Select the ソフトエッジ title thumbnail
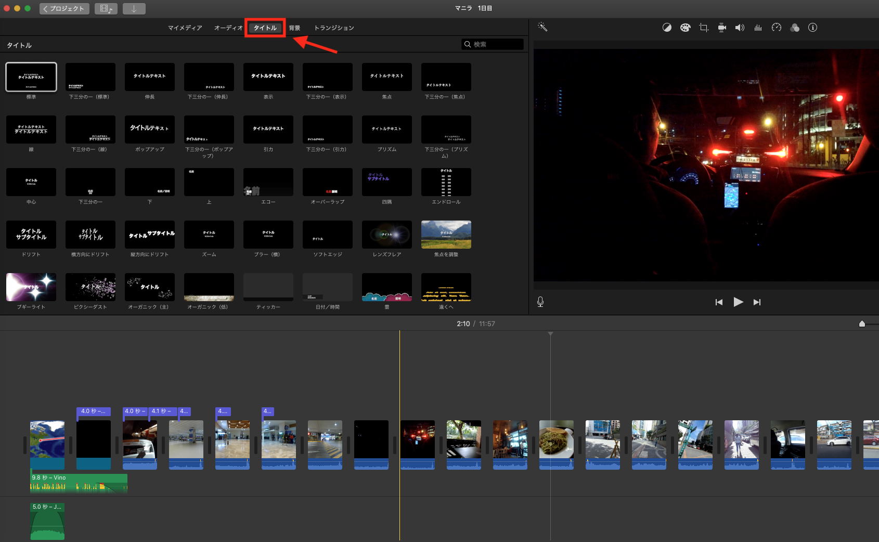The height and width of the screenshot is (542, 879). click(328, 235)
